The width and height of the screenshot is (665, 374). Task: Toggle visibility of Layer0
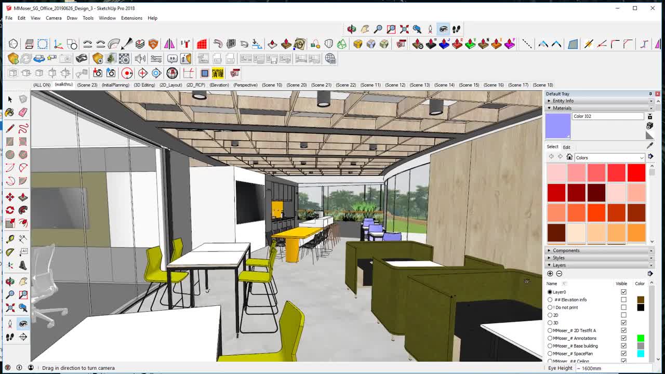click(623, 292)
